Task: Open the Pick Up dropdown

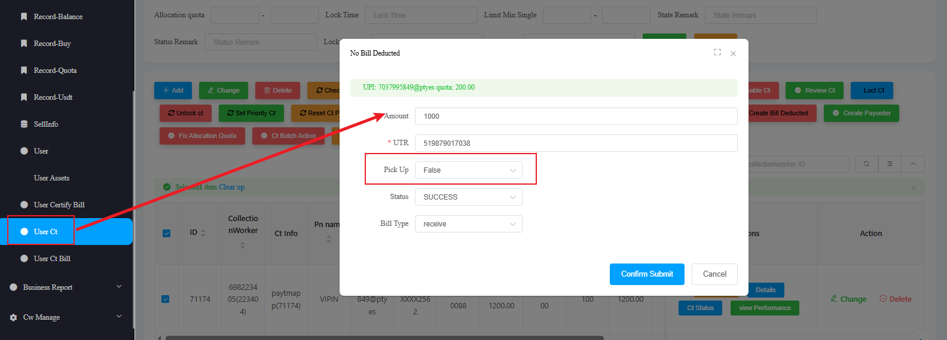Action: pos(468,170)
